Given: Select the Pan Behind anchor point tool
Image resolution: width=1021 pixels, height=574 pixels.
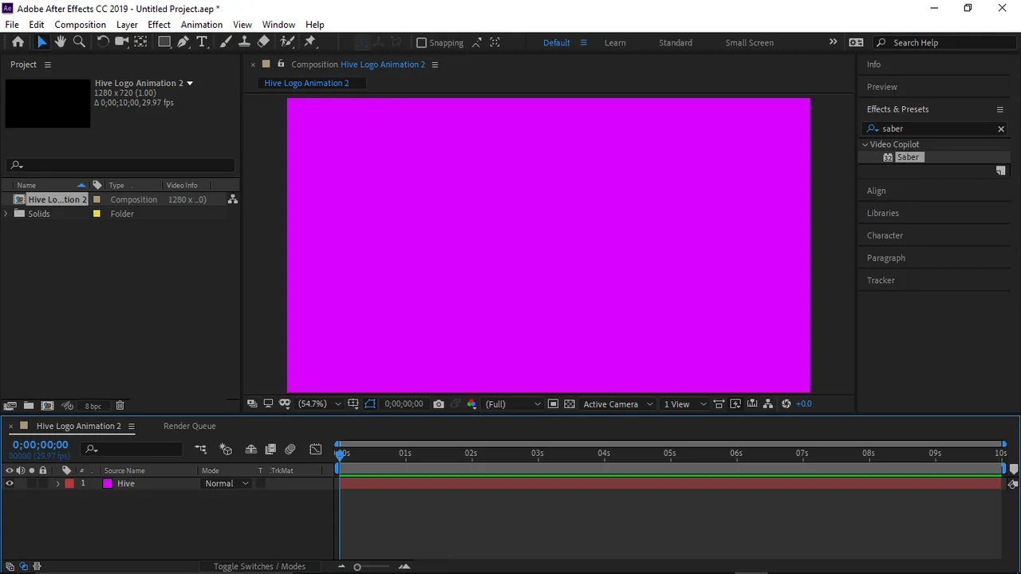Looking at the screenshot, I should (140, 42).
